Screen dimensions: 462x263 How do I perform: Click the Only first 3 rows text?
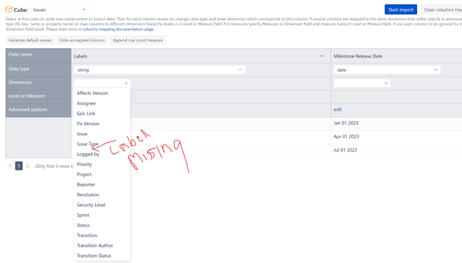pos(54,166)
